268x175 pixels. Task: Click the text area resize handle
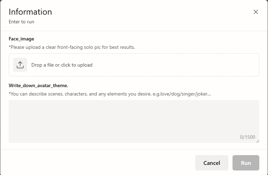point(258,141)
